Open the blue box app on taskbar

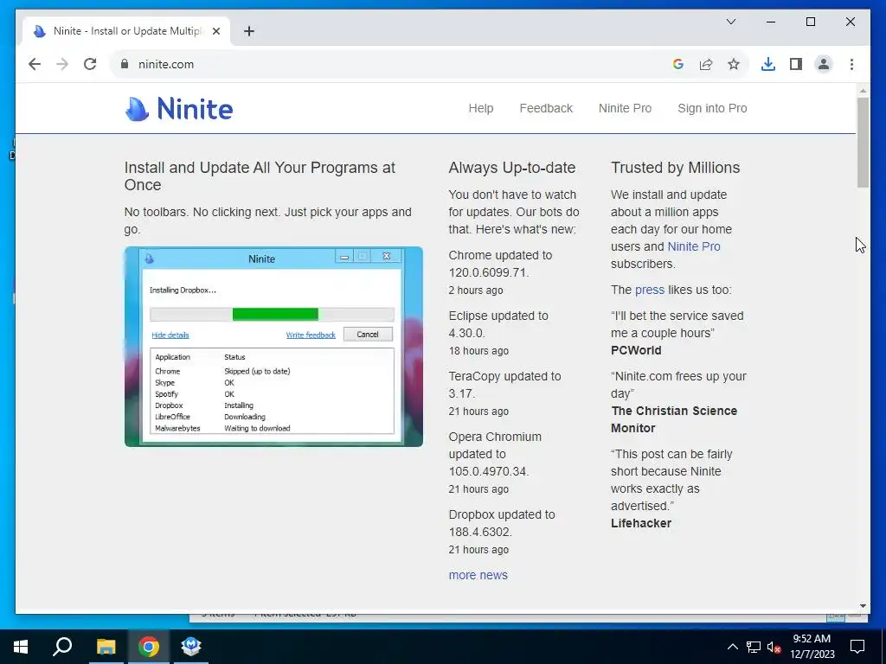pyautogui.click(x=191, y=647)
